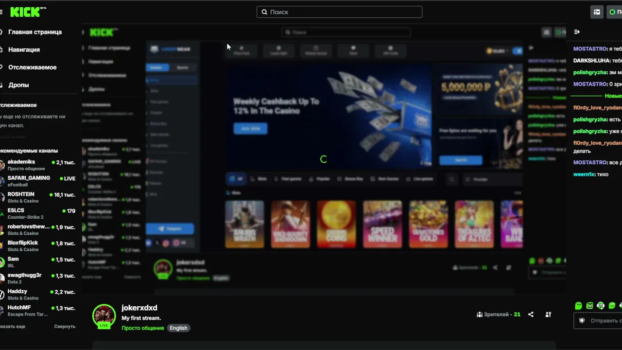The image size is (622, 350).
Task: Click the first MOSTASTRO chat username
Action: point(590,49)
